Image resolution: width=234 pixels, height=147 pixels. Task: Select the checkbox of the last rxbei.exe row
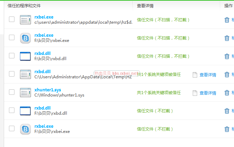pyautogui.click(x=12, y=128)
